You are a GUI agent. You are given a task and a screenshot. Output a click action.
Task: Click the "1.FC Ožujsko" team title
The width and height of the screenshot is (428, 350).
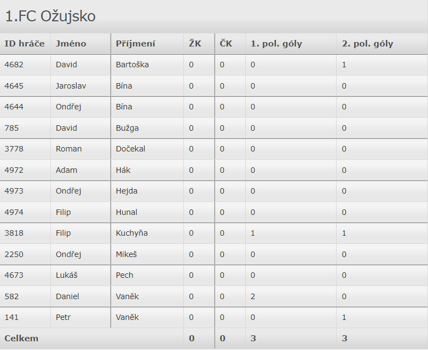tap(50, 16)
